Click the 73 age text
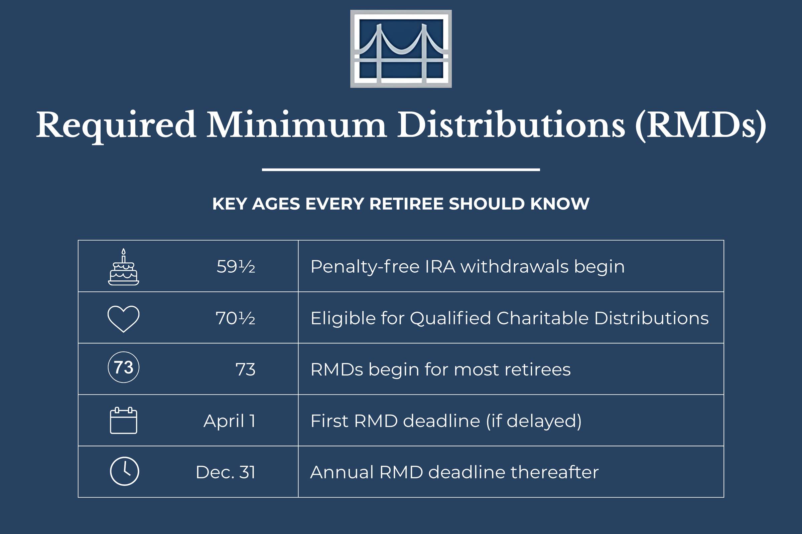The image size is (802, 534). 246,369
